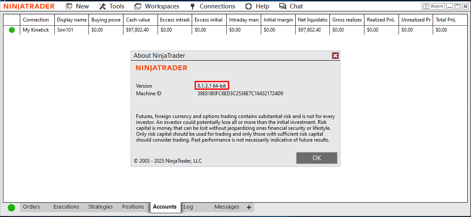Open the Workspaces menu
This screenshot has height=217, width=471.
pos(157,6)
